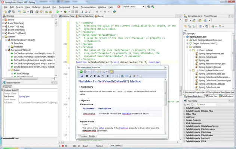Click the help book icon in main toolbar

pos(114,12)
